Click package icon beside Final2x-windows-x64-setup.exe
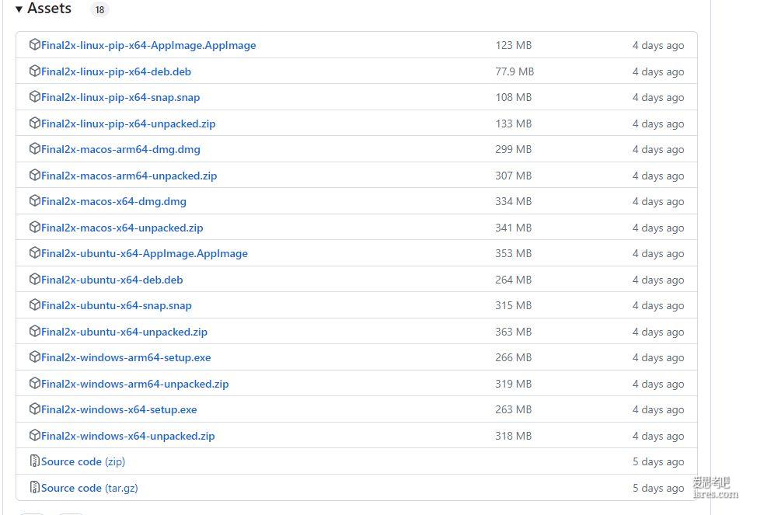The height and width of the screenshot is (515, 757). [x=35, y=409]
